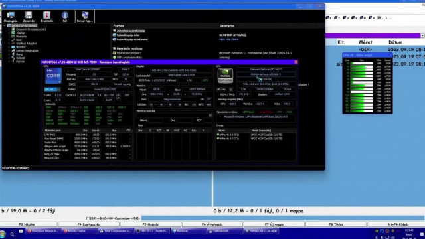
Task: Expand the Alaplap tree node
Action: (9, 33)
